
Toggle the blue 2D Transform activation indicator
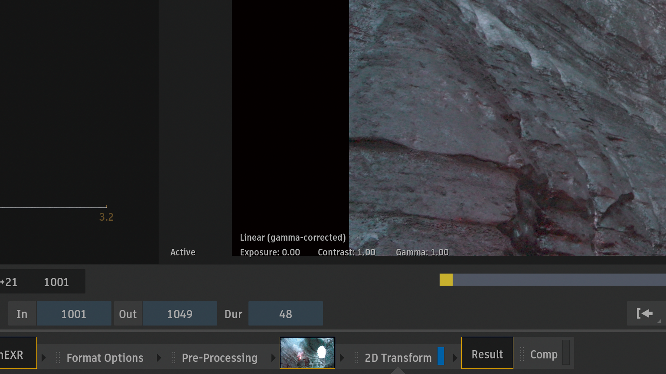[x=441, y=356]
